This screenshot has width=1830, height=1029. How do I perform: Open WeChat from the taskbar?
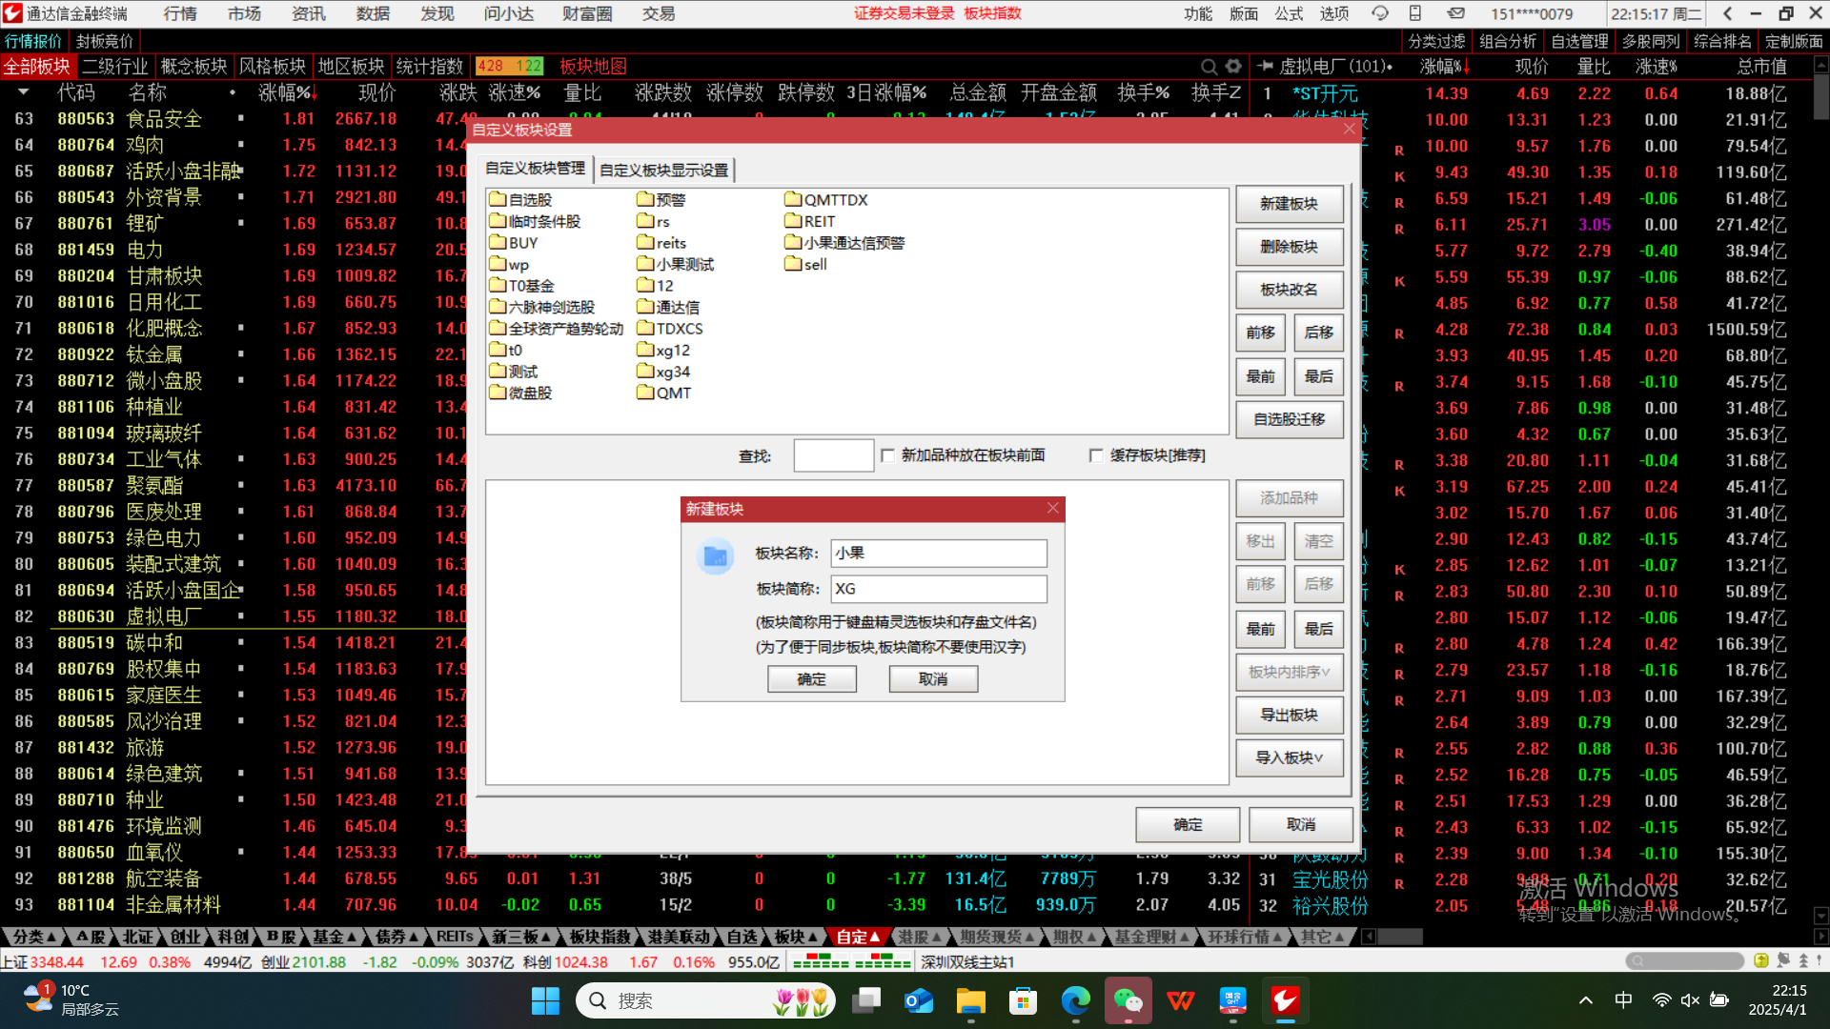click(x=1128, y=1000)
